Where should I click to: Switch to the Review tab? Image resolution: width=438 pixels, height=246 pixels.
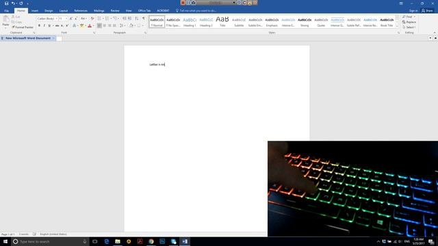point(115,11)
